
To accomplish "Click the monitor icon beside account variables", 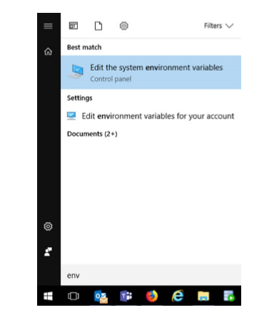I will click(71, 116).
